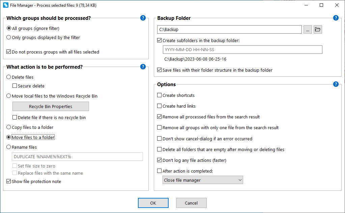Select the "Rename files" option

pos(8,147)
